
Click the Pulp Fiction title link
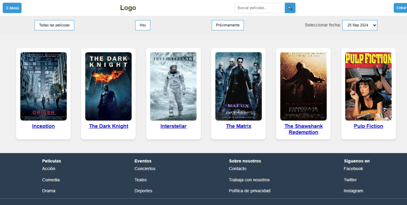click(x=368, y=126)
